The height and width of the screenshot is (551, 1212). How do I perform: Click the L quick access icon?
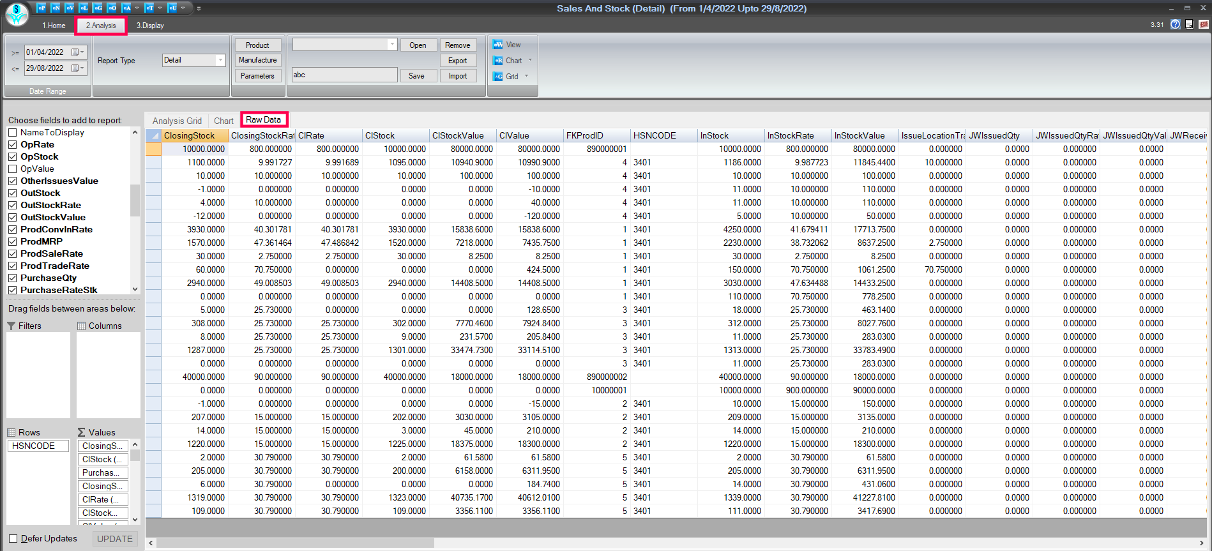pos(84,8)
